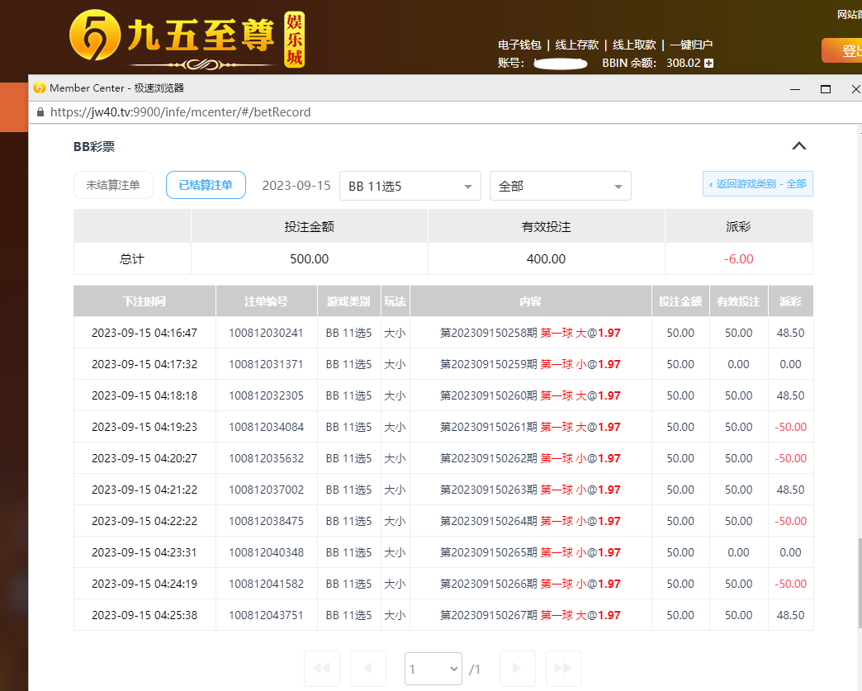Select bet number 100812040348
This screenshot has height=691, width=862.
click(266, 552)
